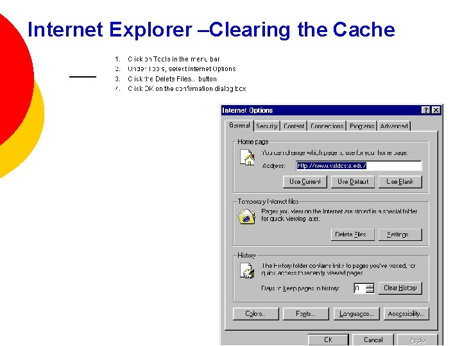Image resolution: width=462 pixels, height=346 pixels.
Task: Click the Apply button
Action: click(418, 340)
